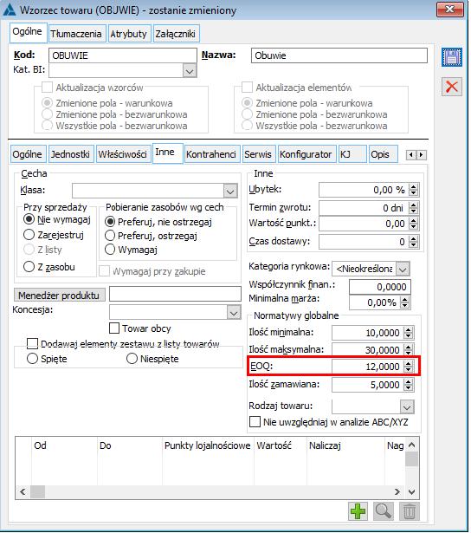Screen dimensions: 471x533
Task: Open the Atrybuty tab
Action: click(128, 34)
